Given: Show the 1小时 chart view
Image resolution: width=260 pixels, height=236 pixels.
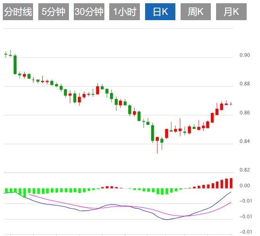Looking at the screenshot, I should coord(124,12).
